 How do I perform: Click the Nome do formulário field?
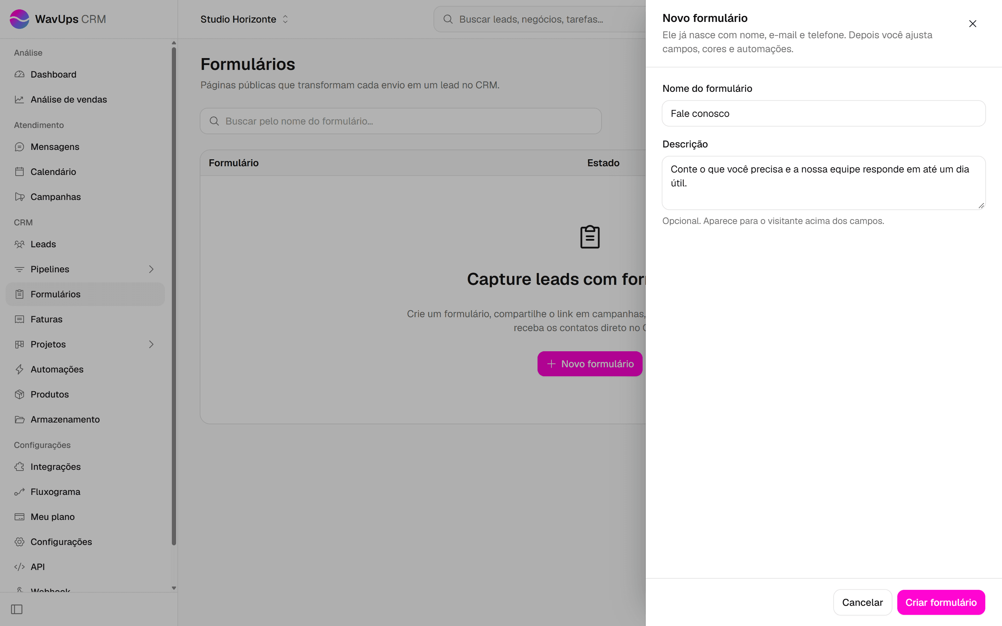coord(824,113)
